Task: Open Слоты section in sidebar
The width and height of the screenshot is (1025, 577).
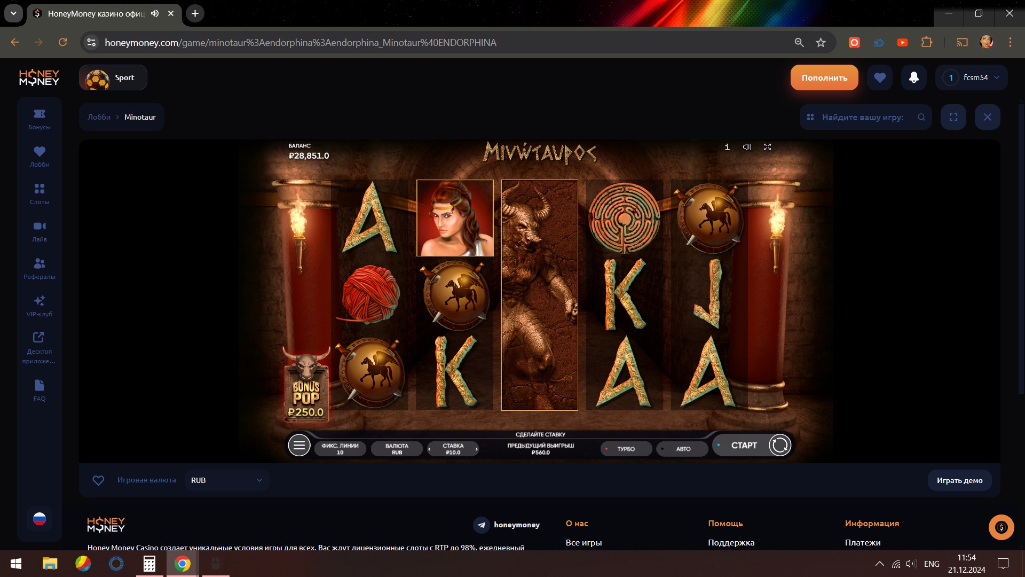Action: (x=40, y=194)
